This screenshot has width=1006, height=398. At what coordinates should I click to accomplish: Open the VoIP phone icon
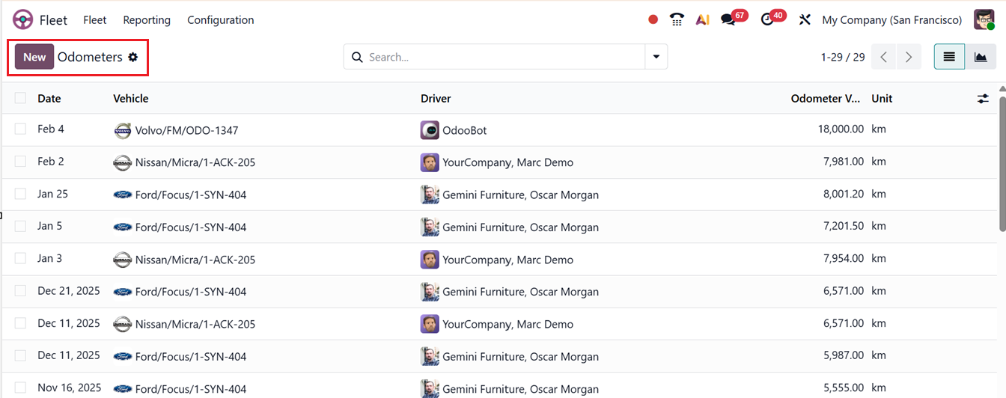click(x=677, y=20)
